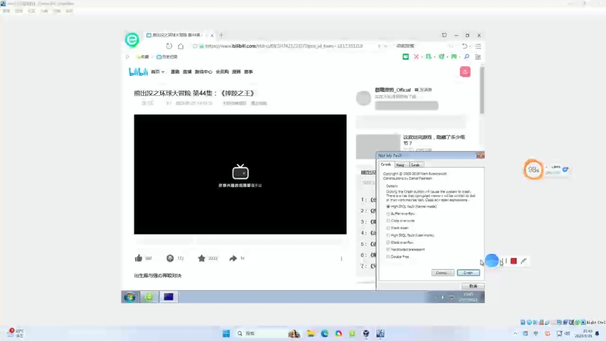Click the red stop recording square
Viewport: 606px width, 341px height.
click(x=513, y=261)
